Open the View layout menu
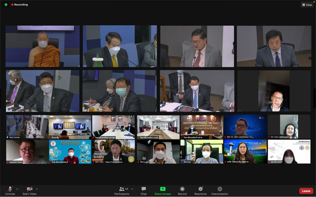 (x=306, y=5)
